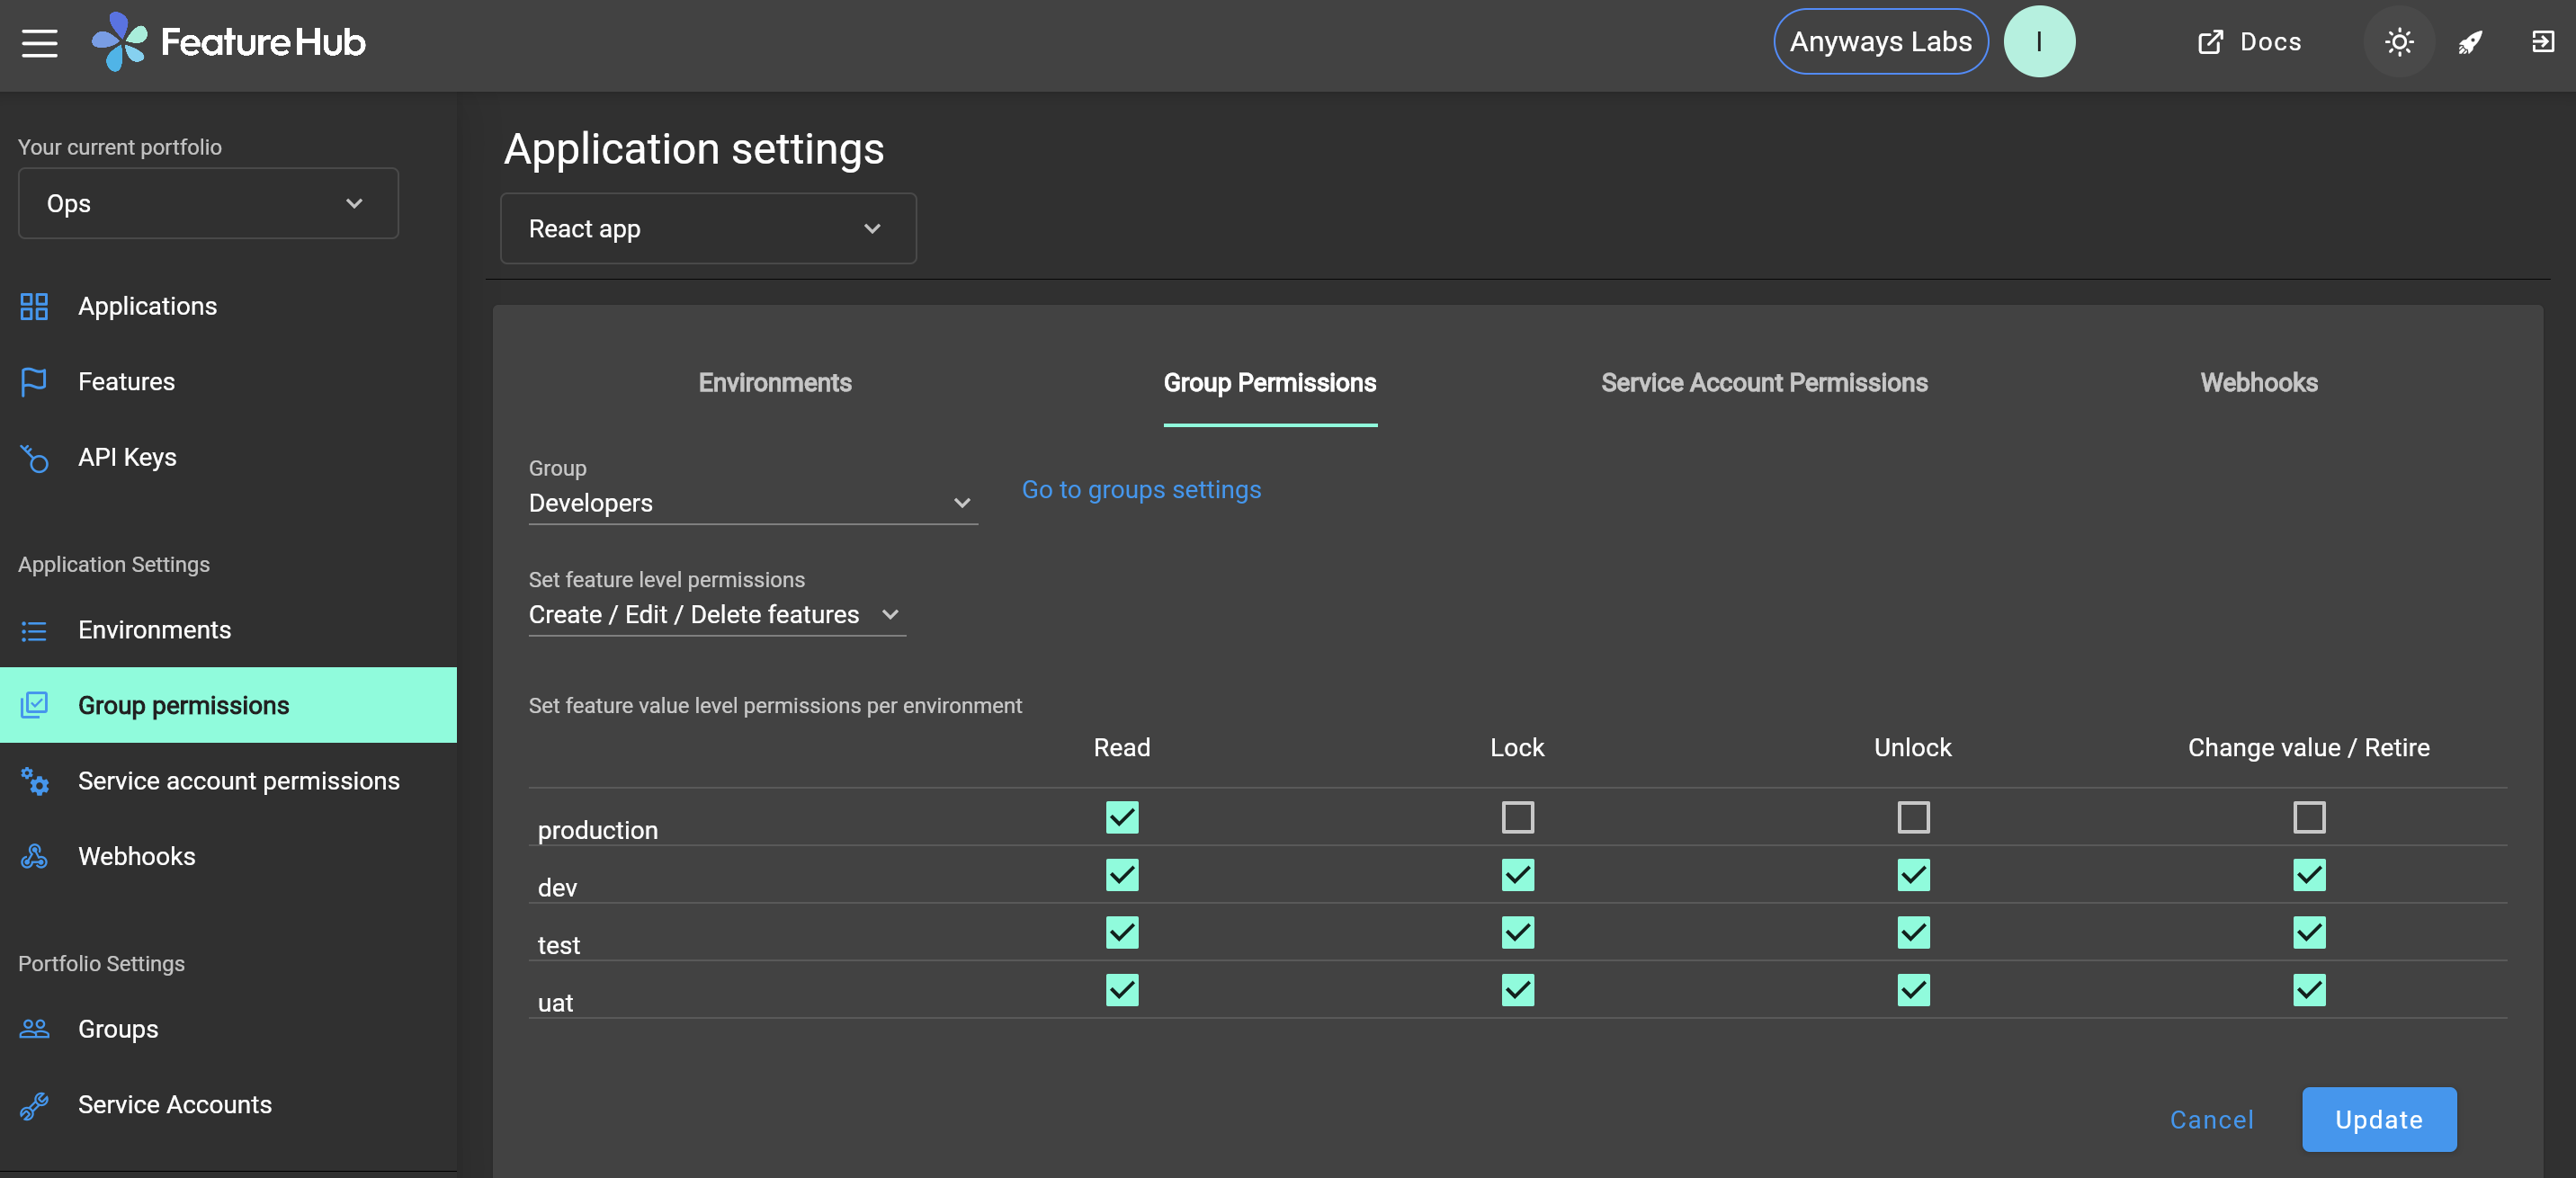The height and width of the screenshot is (1178, 2576).
Task: Click the sign out icon
Action: click(2542, 42)
